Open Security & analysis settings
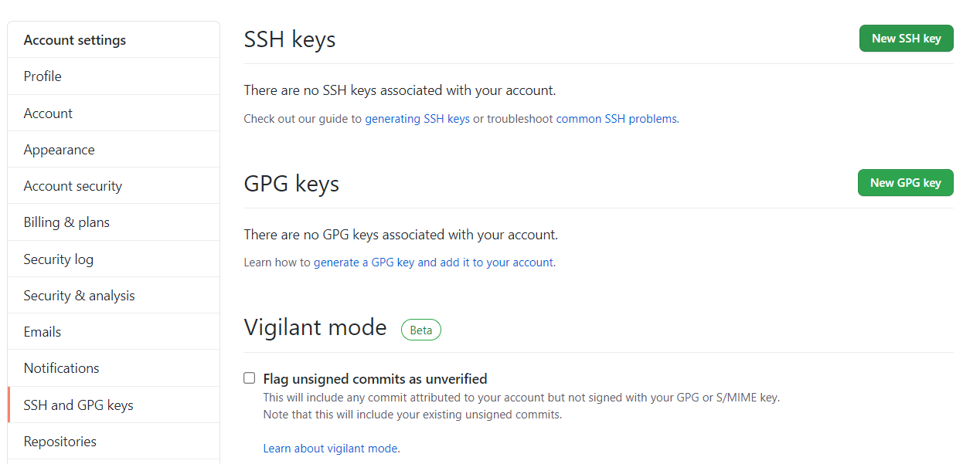The height and width of the screenshot is (464, 980). [79, 296]
